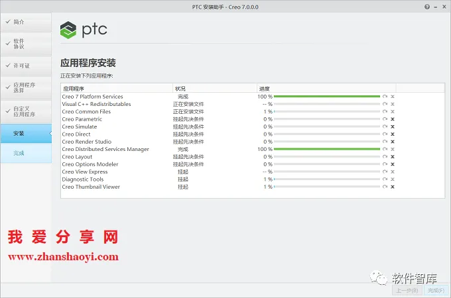Select the Creo Parametric row name

point(82,119)
